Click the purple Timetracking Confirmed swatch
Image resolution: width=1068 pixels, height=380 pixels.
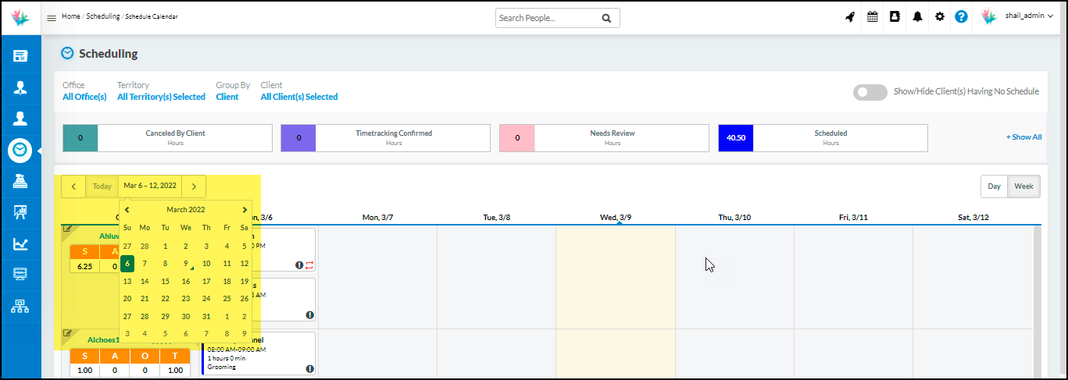click(x=298, y=138)
